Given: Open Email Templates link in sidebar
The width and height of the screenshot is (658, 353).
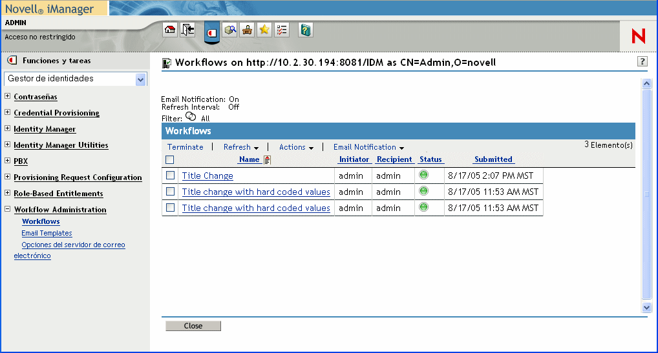Looking at the screenshot, I should pyautogui.click(x=47, y=233).
